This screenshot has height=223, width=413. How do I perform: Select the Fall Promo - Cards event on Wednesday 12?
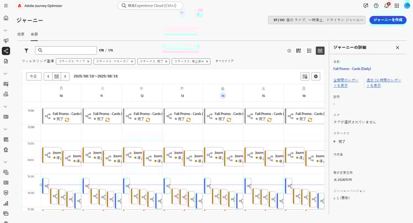pyautogui.click(x=143, y=116)
